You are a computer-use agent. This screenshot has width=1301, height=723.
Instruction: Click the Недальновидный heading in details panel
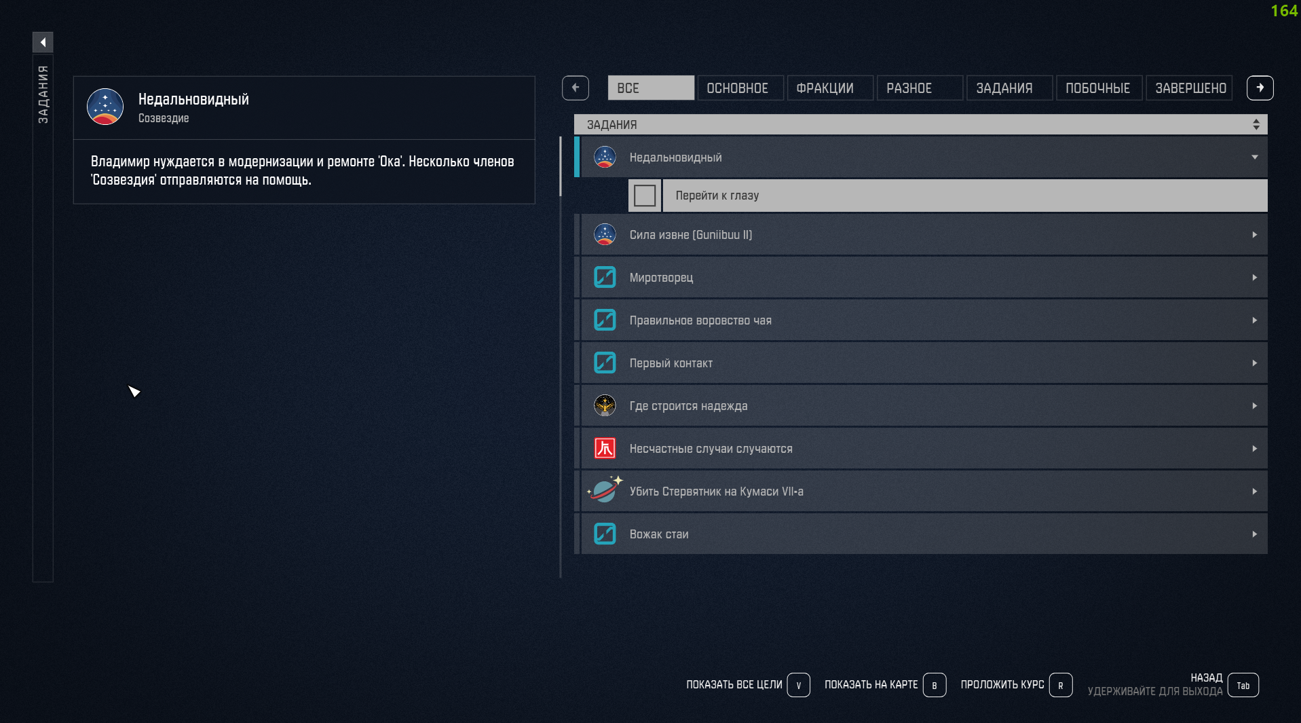[x=193, y=99]
